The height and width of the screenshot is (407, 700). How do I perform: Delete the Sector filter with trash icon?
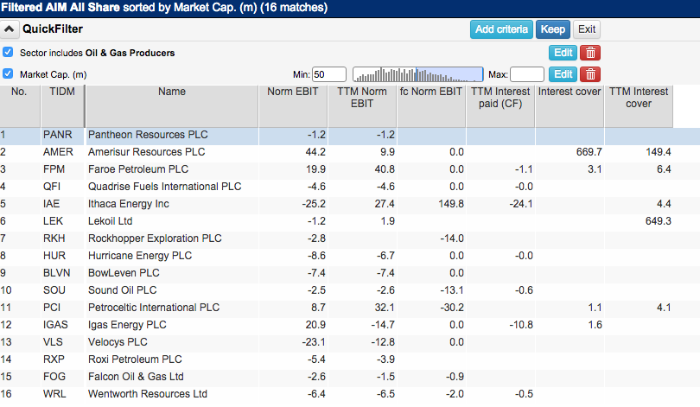pyautogui.click(x=590, y=53)
